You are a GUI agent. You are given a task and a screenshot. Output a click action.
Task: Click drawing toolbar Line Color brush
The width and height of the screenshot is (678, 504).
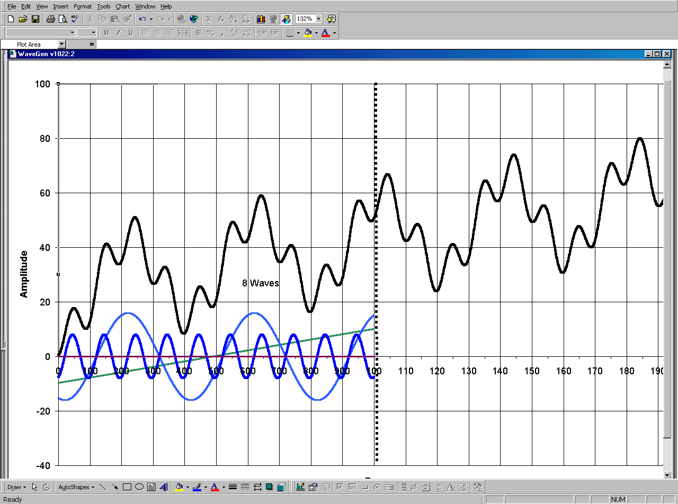pyautogui.click(x=197, y=487)
